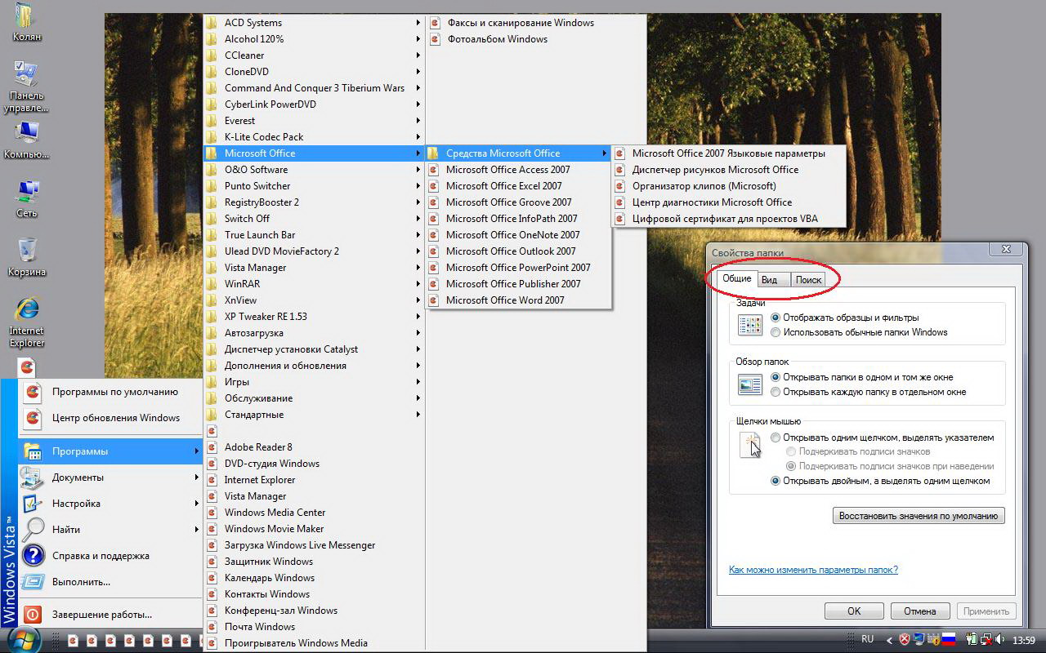Click the Windows Start orb button
The image size is (1046, 653).
click(x=23, y=638)
